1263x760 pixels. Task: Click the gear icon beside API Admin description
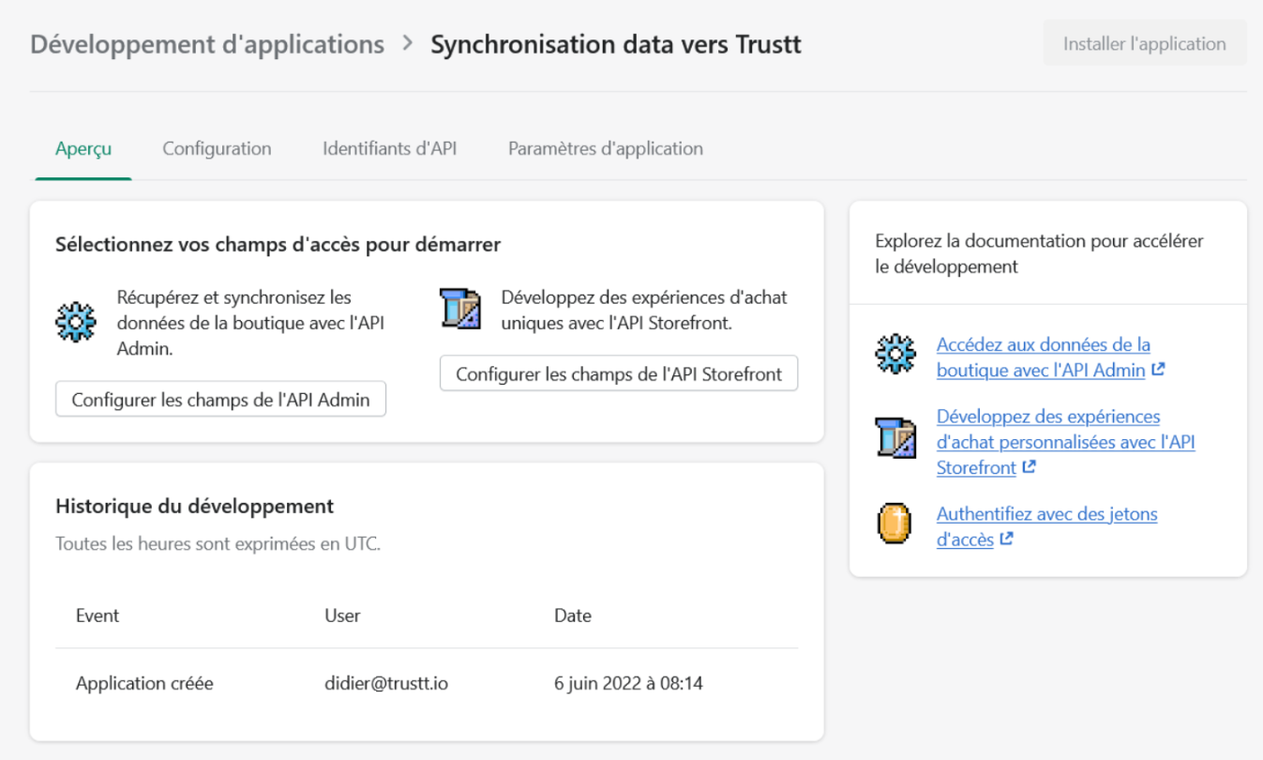coord(76,323)
